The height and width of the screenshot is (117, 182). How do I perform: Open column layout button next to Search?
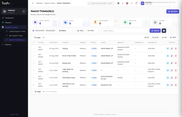[x=164, y=31]
